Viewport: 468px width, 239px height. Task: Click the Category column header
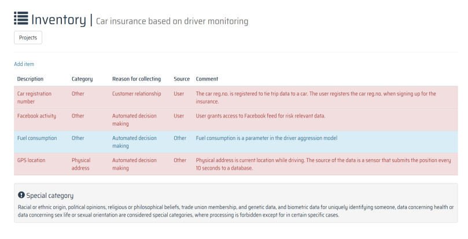[x=82, y=79]
